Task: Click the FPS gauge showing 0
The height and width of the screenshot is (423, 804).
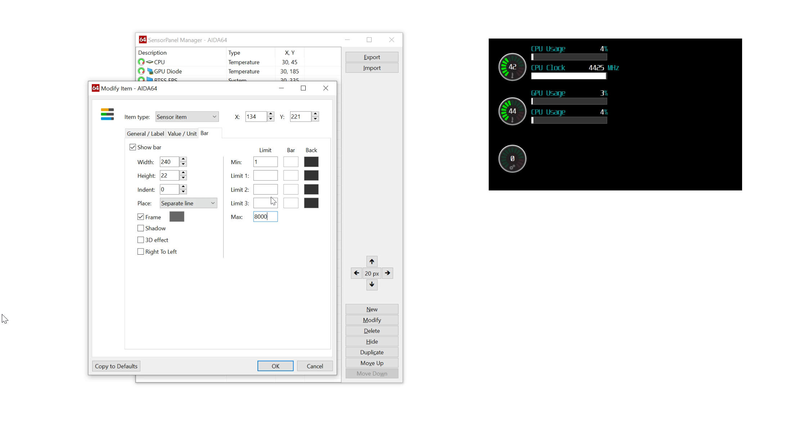Action: pos(512,159)
